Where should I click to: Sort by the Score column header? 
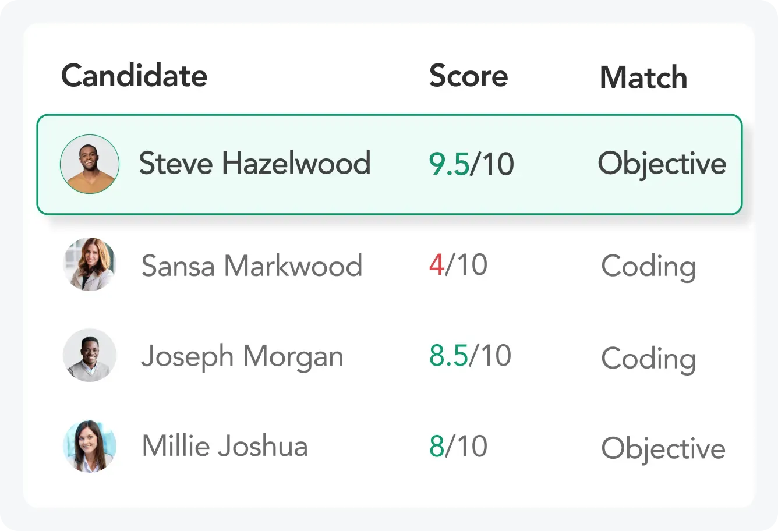pos(468,76)
